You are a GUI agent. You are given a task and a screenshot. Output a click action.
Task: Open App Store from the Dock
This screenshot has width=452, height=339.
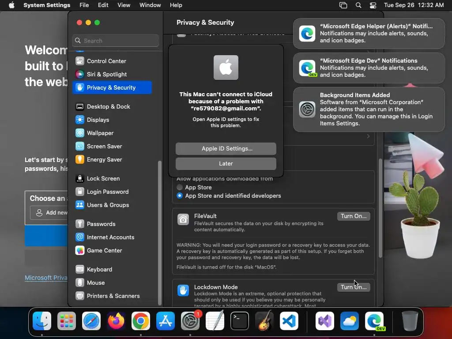(166, 321)
